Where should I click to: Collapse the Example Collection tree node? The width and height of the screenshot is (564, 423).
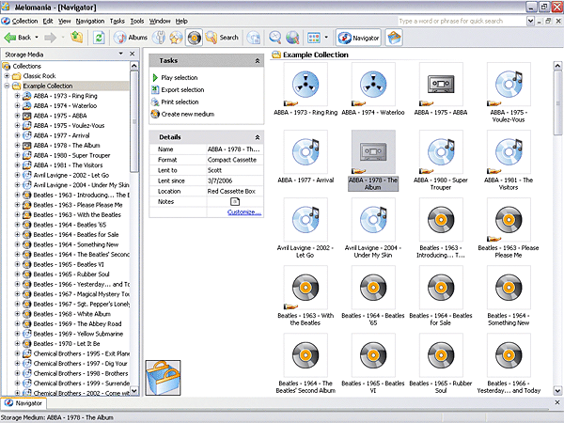7,86
